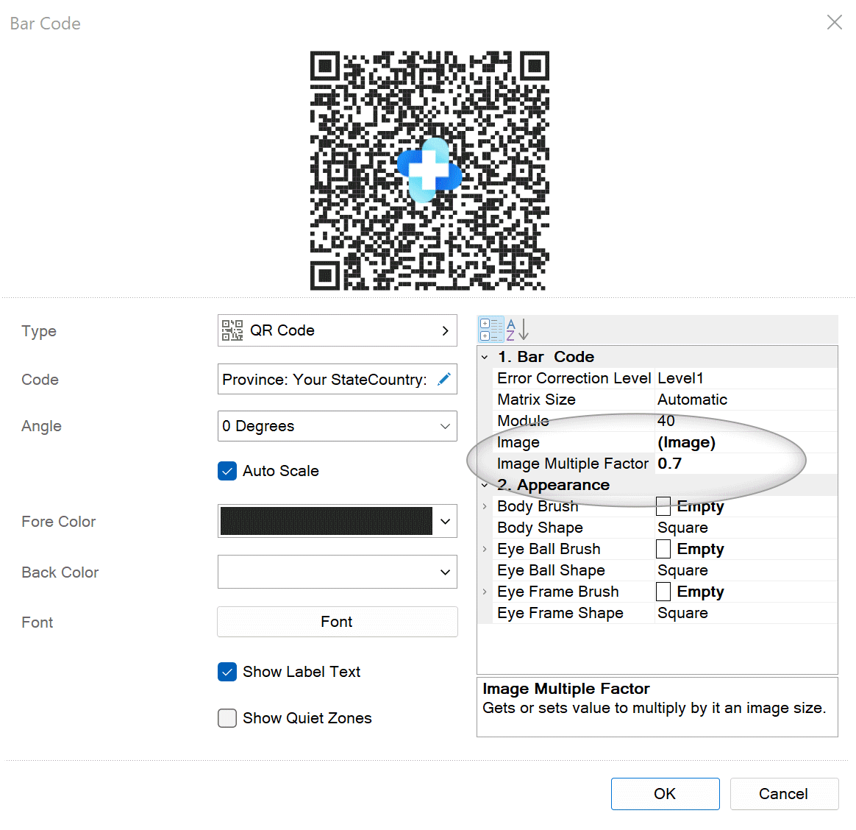The width and height of the screenshot is (856, 830).
Task: Collapse the 1. Bar Code section
Action: [x=485, y=357]
